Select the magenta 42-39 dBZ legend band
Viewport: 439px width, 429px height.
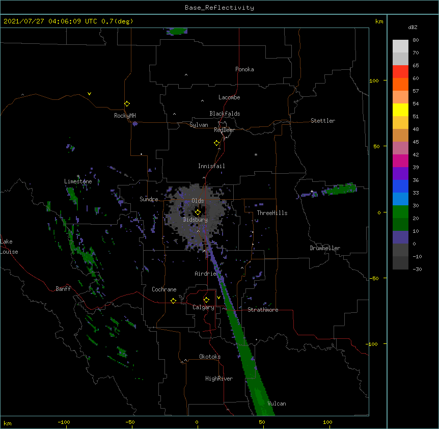point(400,161)
